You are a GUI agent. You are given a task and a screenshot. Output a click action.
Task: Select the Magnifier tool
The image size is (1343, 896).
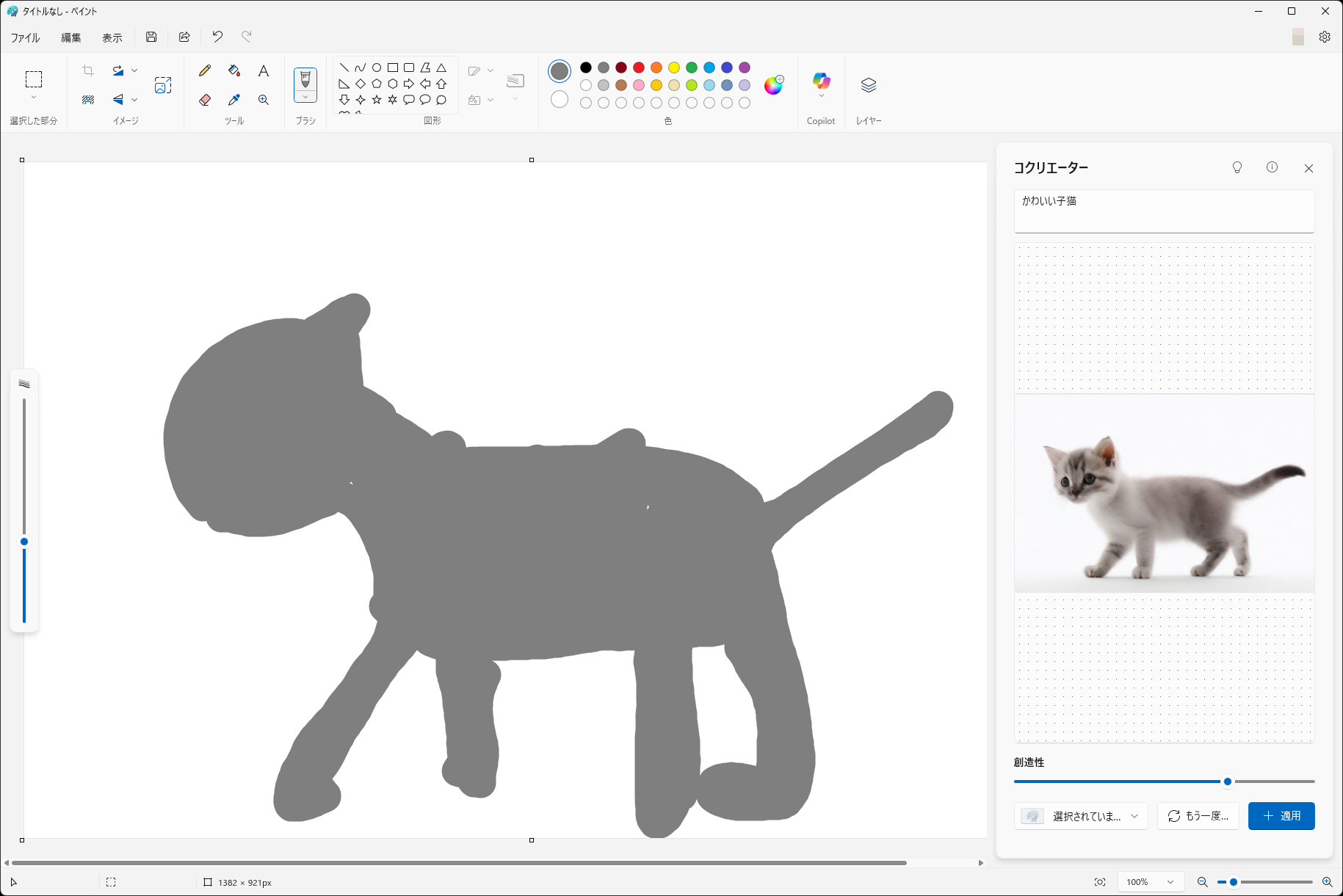click(263, 100)
